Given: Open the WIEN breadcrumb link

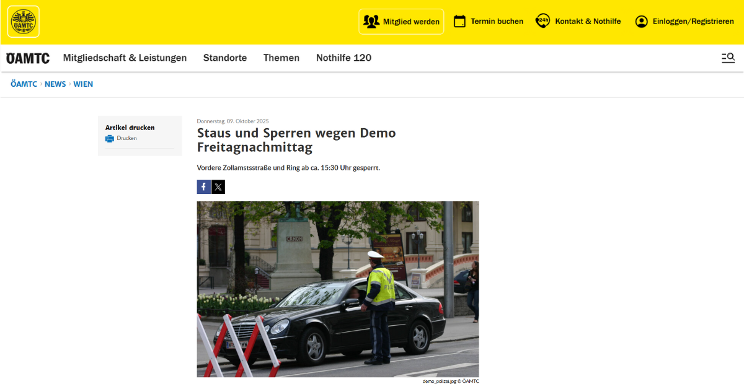Looking at the screenshot, I should point(83,84).
